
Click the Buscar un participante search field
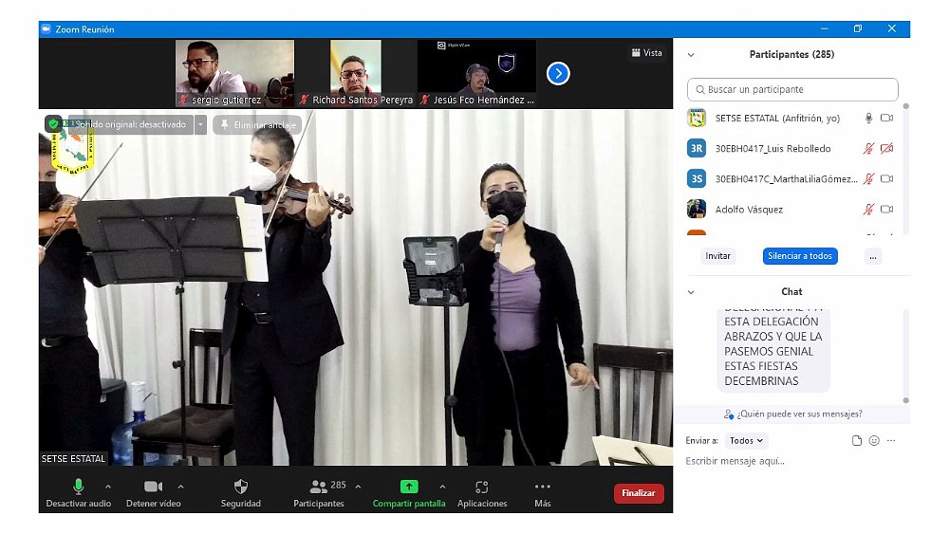click(x=792, y=89)
